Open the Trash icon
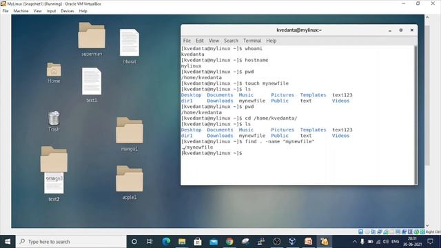This screenshot has width=441, height=248. pos(54,118)
